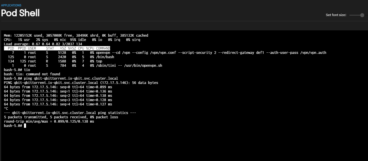This screenshot has width=368, height=161.
Task: Click the font size slider handle
Action: 362,15
